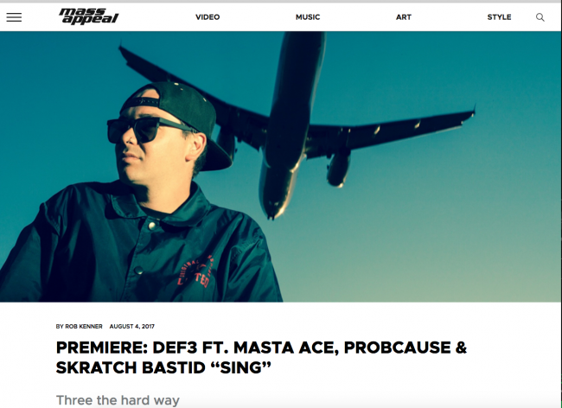The width and height of the screenshot is (562, 408).
Task: Open search with the magnifier icon
Action: 540,17
